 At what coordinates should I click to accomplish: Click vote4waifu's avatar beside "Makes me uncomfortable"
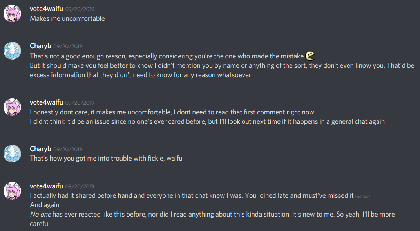tap(12, 13)
